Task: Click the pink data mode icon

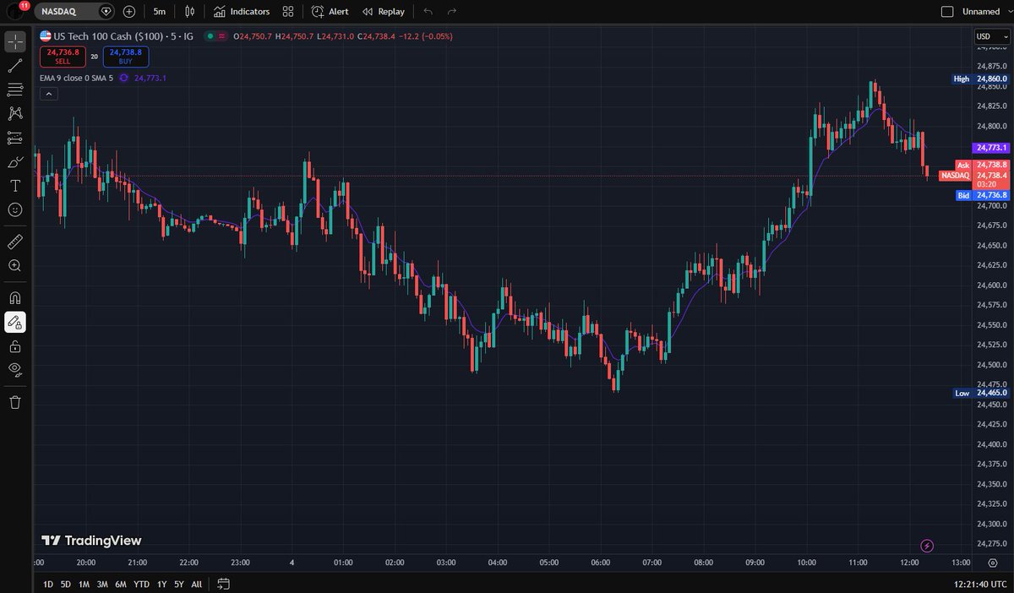Action: click(x=222, y=35)
